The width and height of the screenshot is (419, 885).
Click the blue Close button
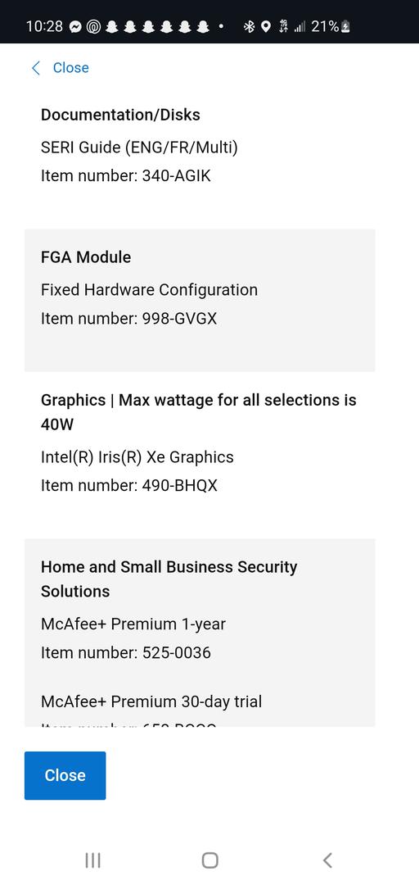coord(65,775)
